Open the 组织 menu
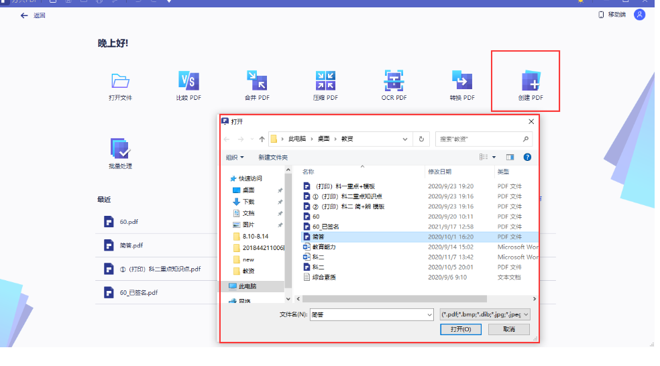The image size is (660, 366). coord(235,158)
